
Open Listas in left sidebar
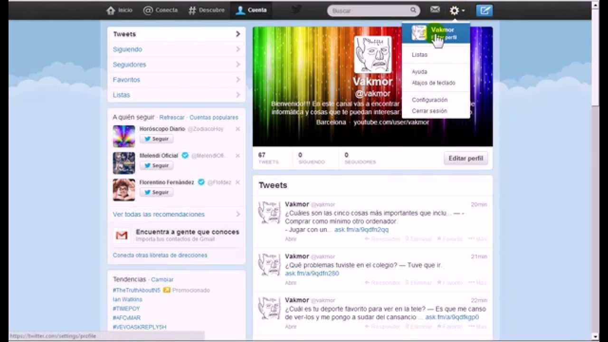(176, 95)
